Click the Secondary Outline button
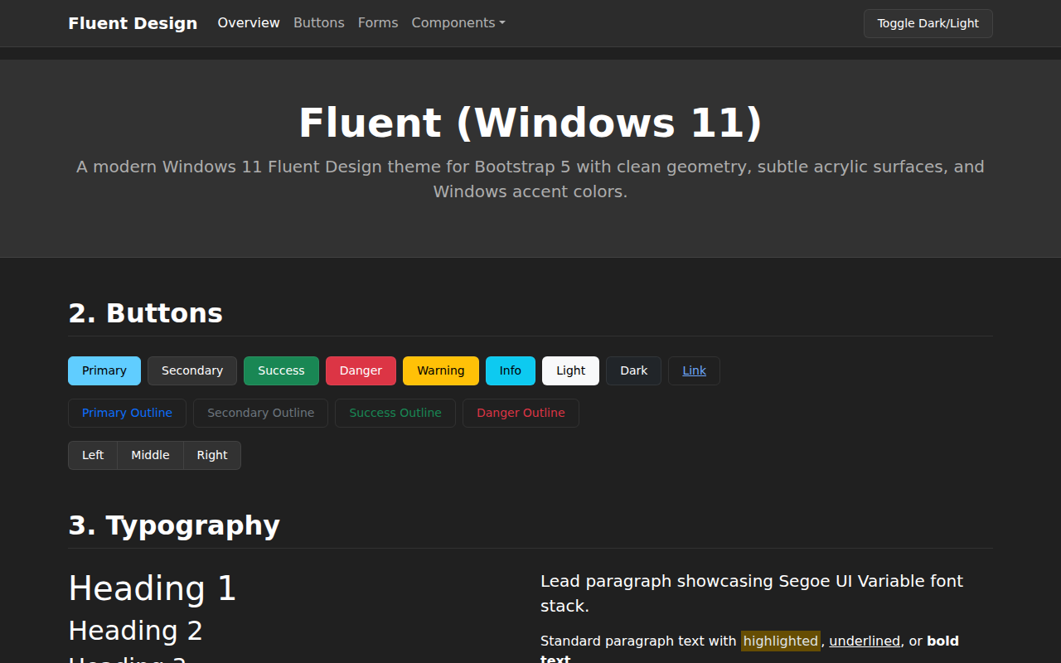This screenshot has height=663, width=1061. click(260, 413)
